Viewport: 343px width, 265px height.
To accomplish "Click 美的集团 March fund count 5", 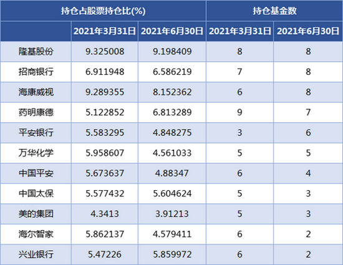I will point(239,214).
